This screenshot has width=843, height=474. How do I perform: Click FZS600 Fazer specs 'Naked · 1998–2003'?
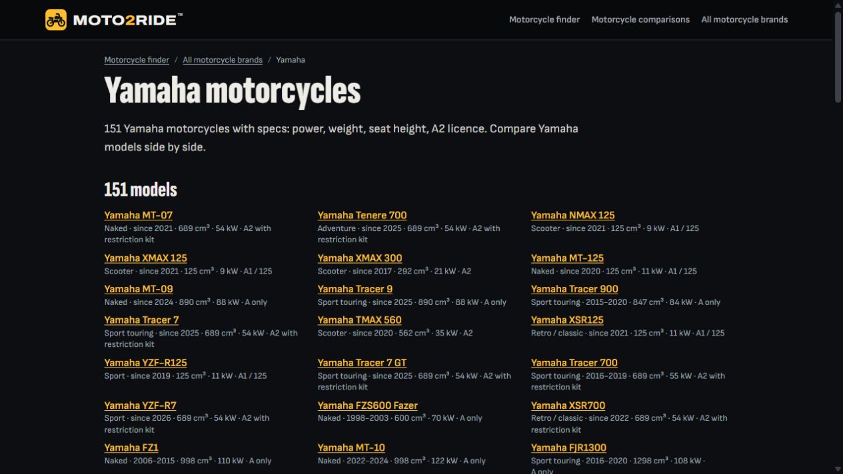click(x=353, y=418)
